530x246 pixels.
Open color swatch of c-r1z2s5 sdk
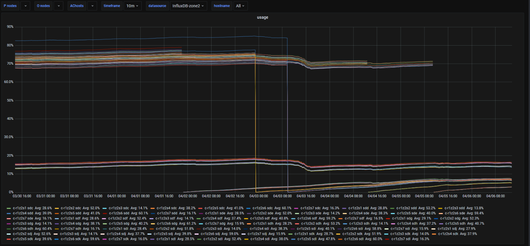[9, 239]
